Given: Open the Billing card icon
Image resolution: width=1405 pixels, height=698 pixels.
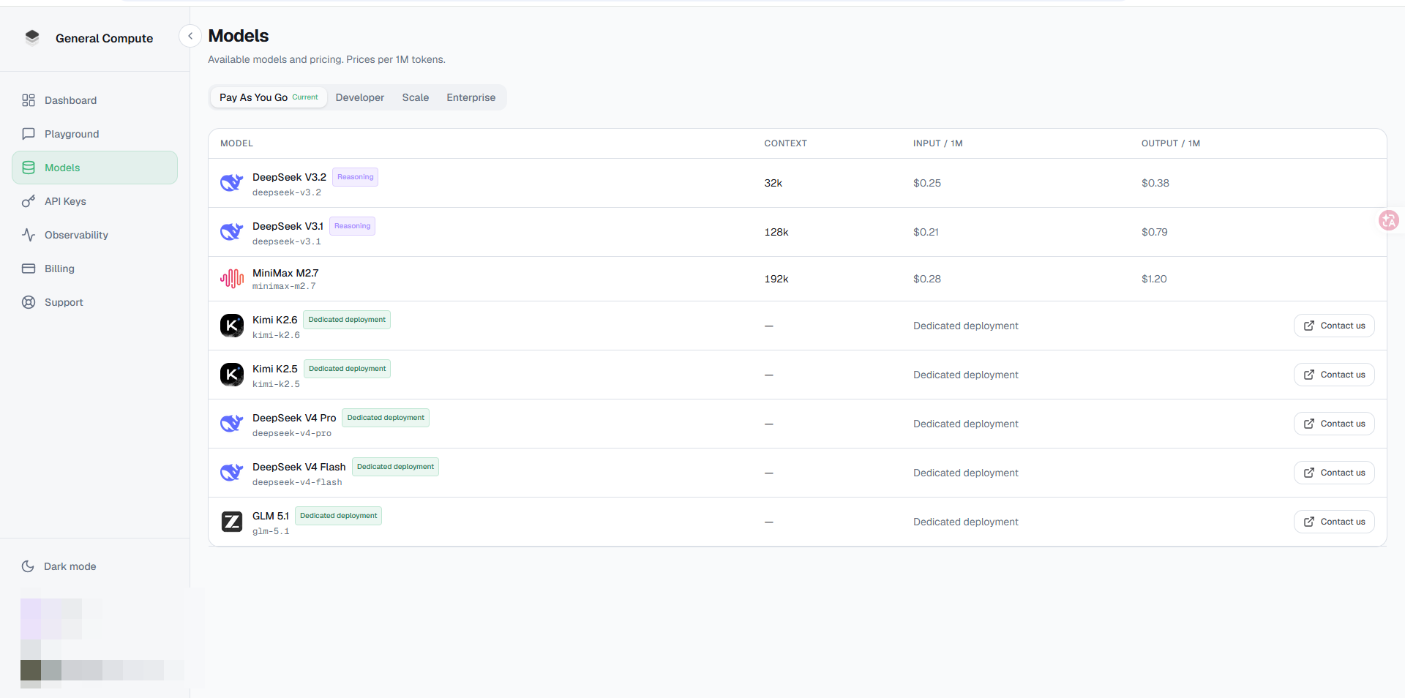Looking at the screenshot, I should coord(29,269).
